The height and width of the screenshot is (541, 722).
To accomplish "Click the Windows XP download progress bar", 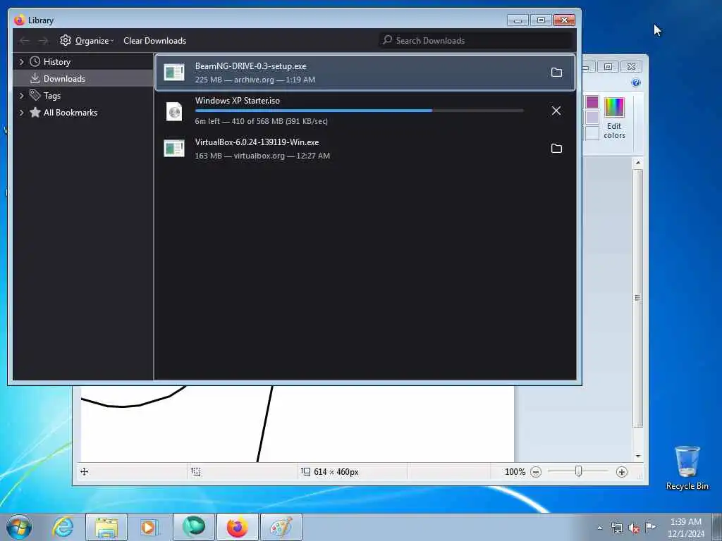I will (359, 111).
